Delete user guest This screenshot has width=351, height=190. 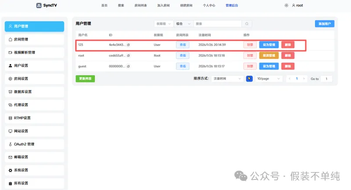[x=288, y=66]
